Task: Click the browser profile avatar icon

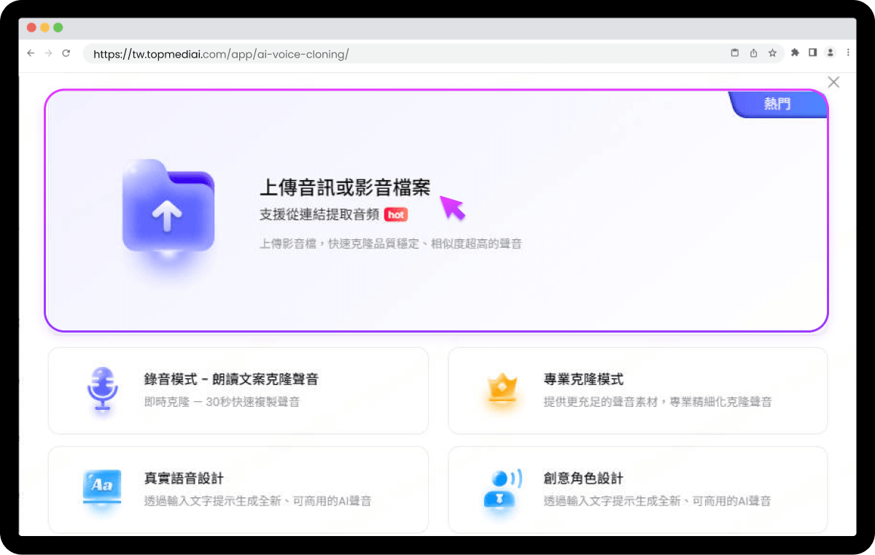Action: [x=830, y=53]
